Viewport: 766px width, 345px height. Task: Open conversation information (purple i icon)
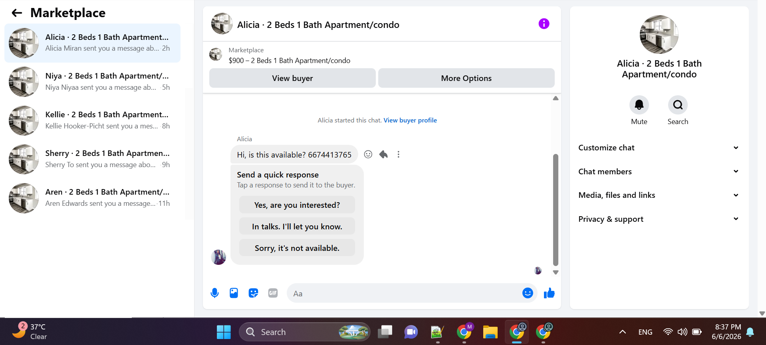(544, 24)
